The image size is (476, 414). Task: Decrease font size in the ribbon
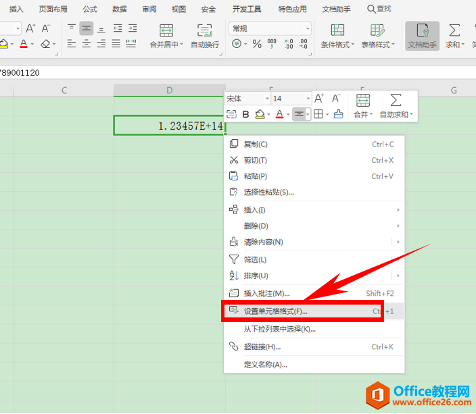click(x=46, y=28)
